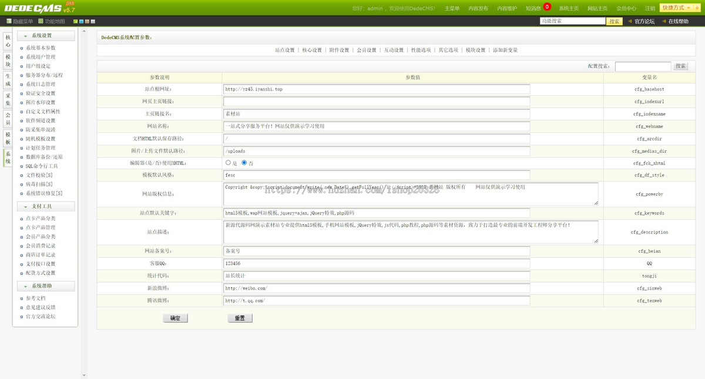This screenshot has height=379, width=705.
Task: Open 病毒扫描[S] in the sidebar
Action: 39,185
